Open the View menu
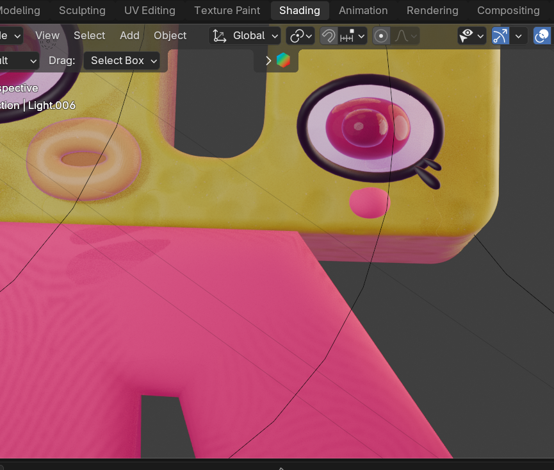554x470 pixels. tap(47, 36)
